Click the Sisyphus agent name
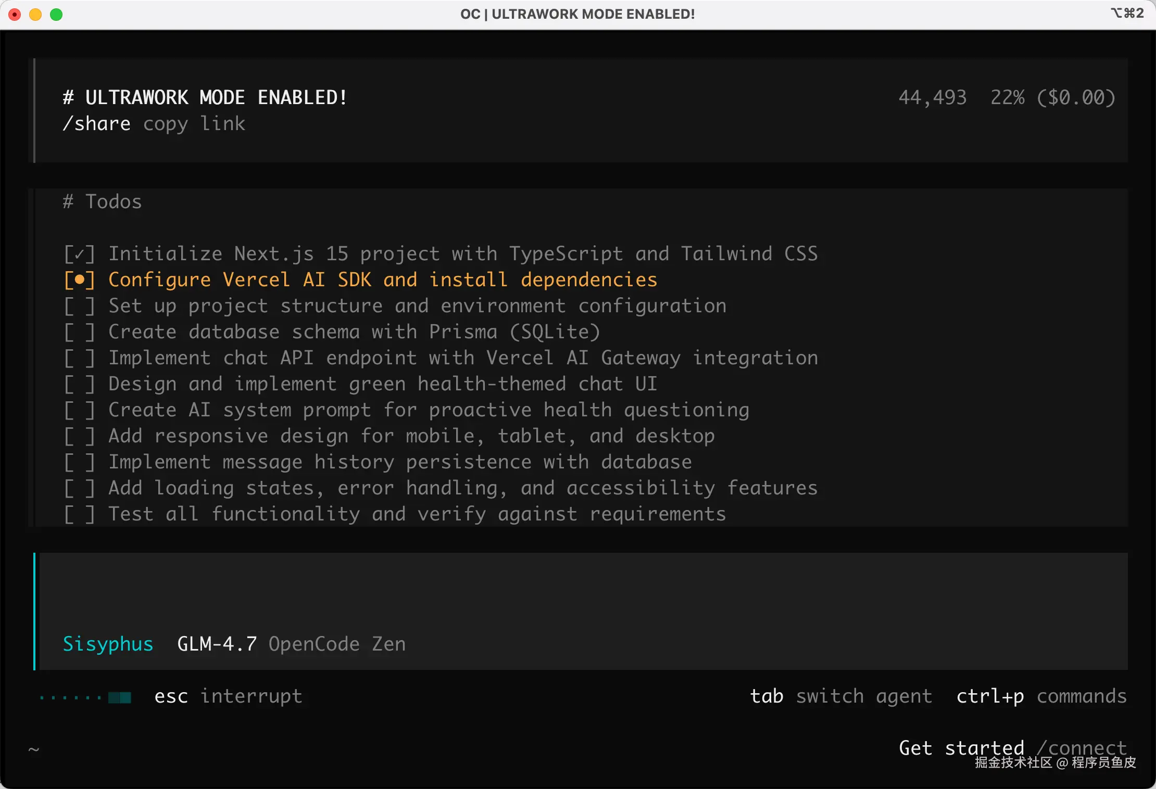The height and width of the screenshot is (789, 1156). tap(108, 644)
